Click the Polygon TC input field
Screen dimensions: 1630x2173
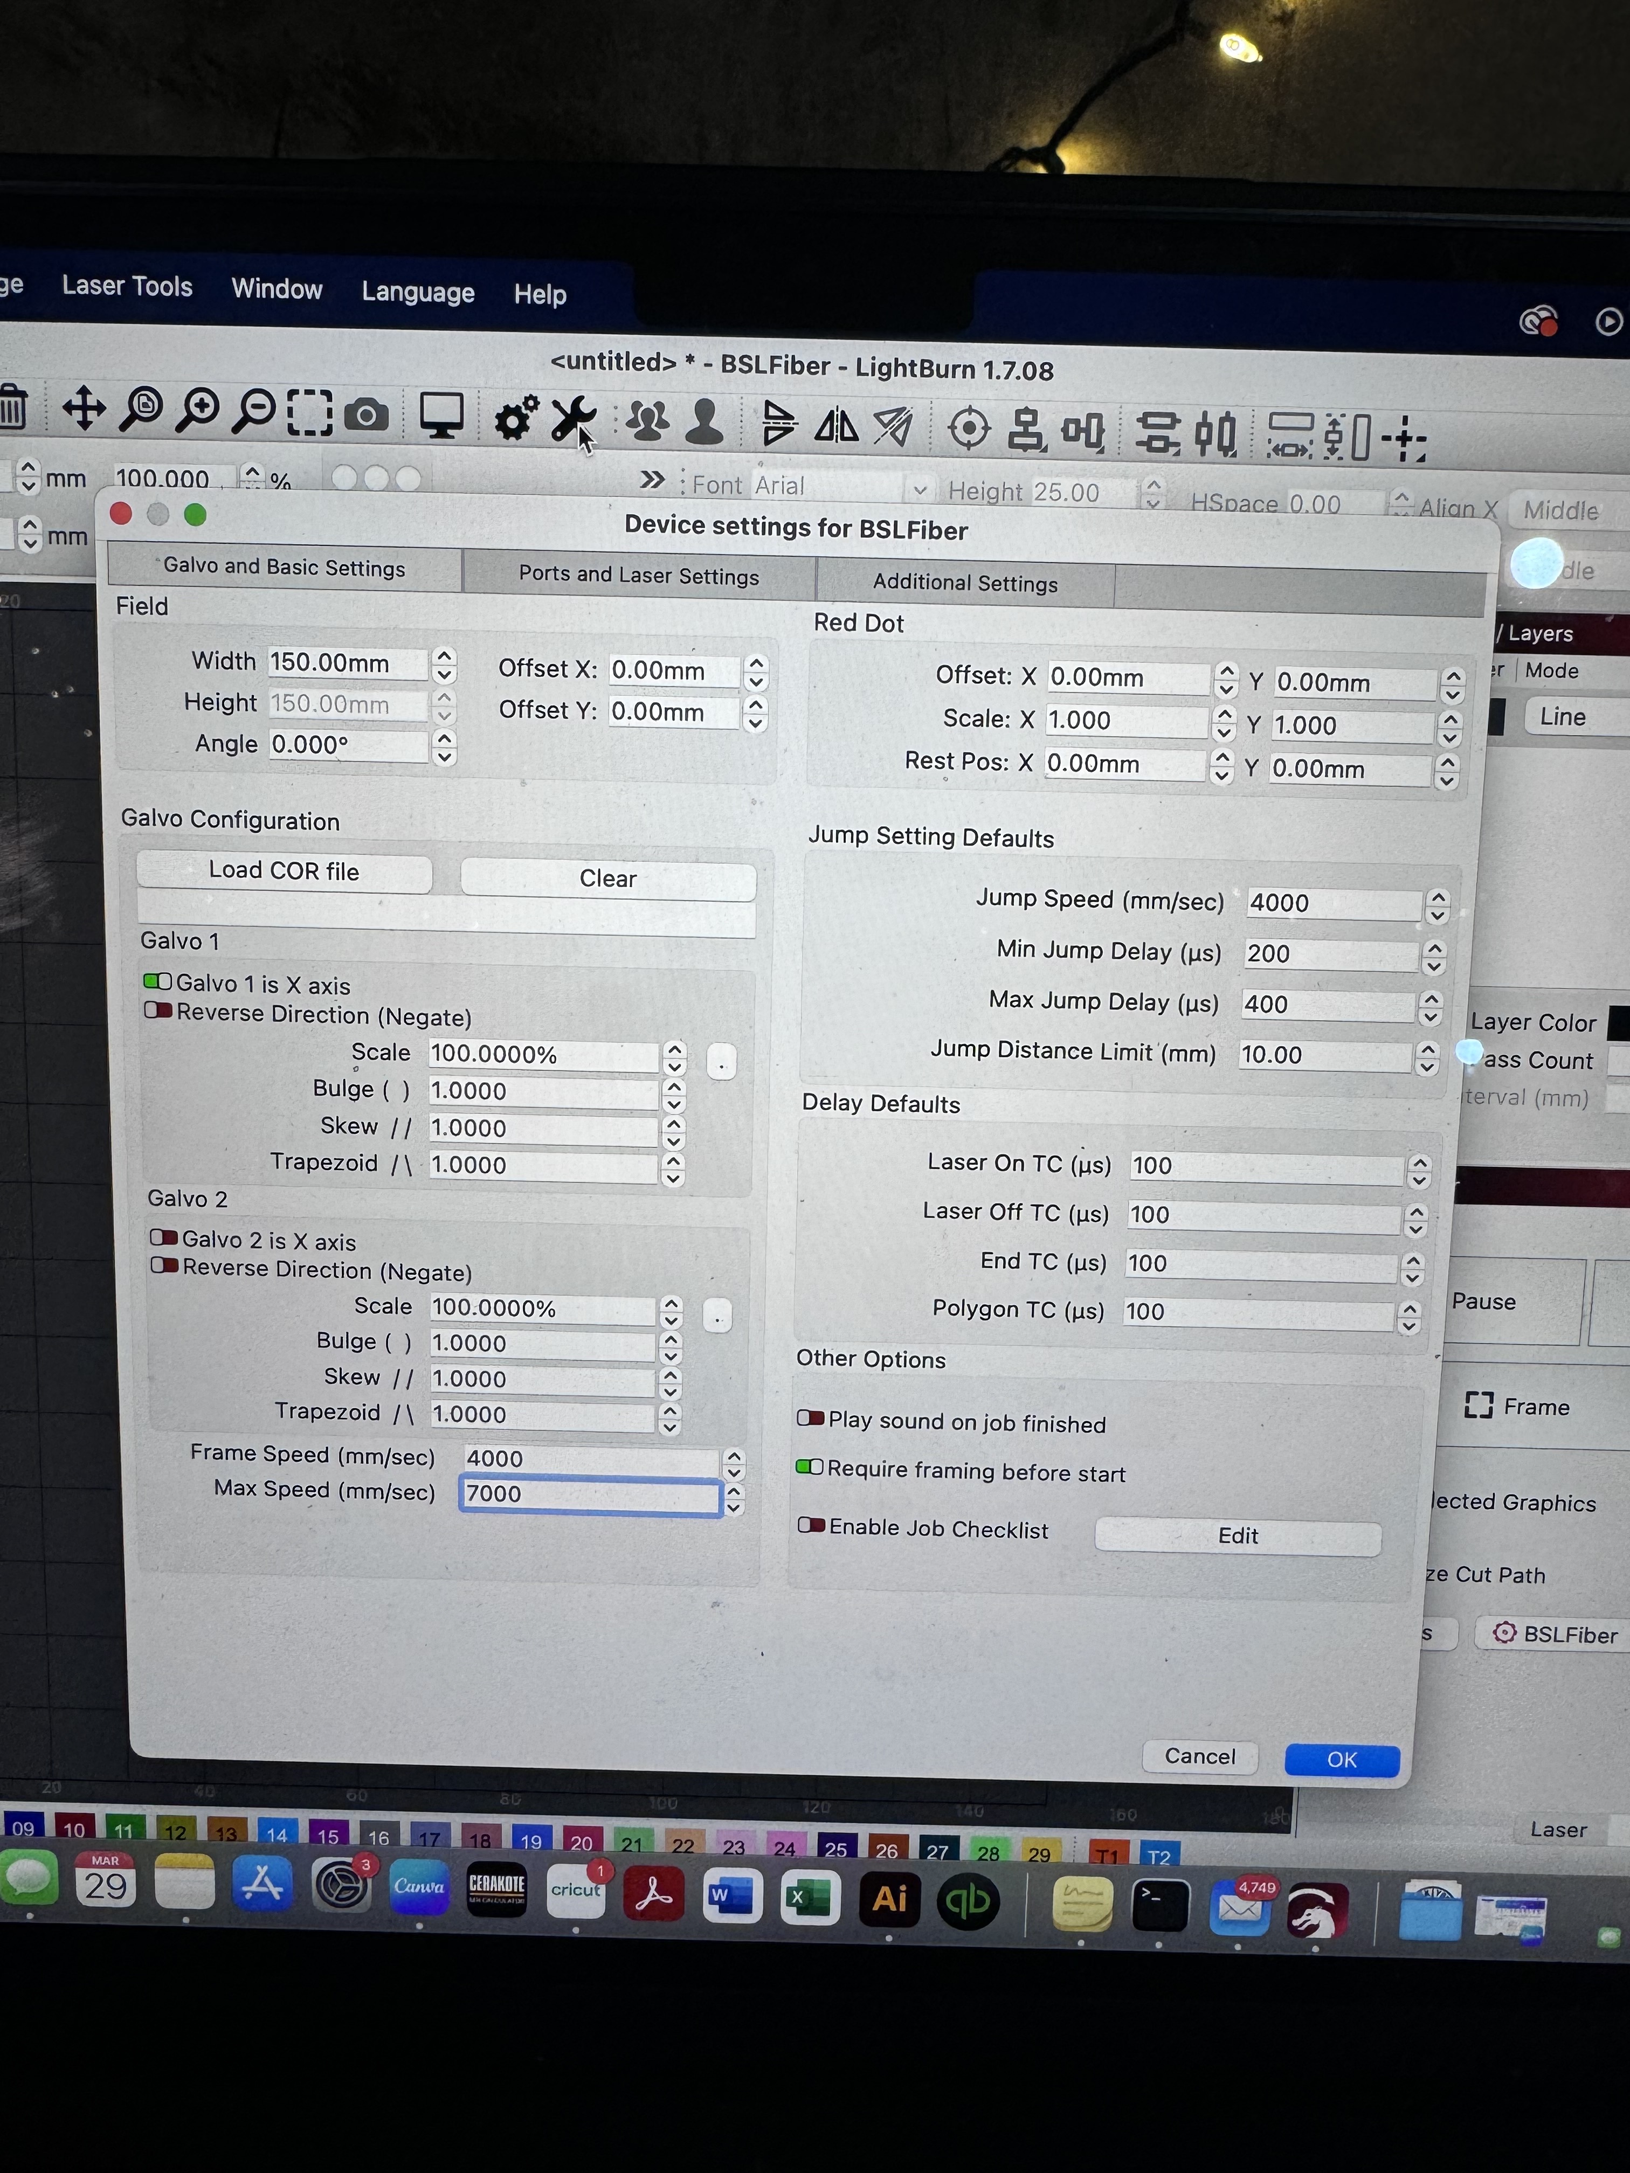1259,1313
